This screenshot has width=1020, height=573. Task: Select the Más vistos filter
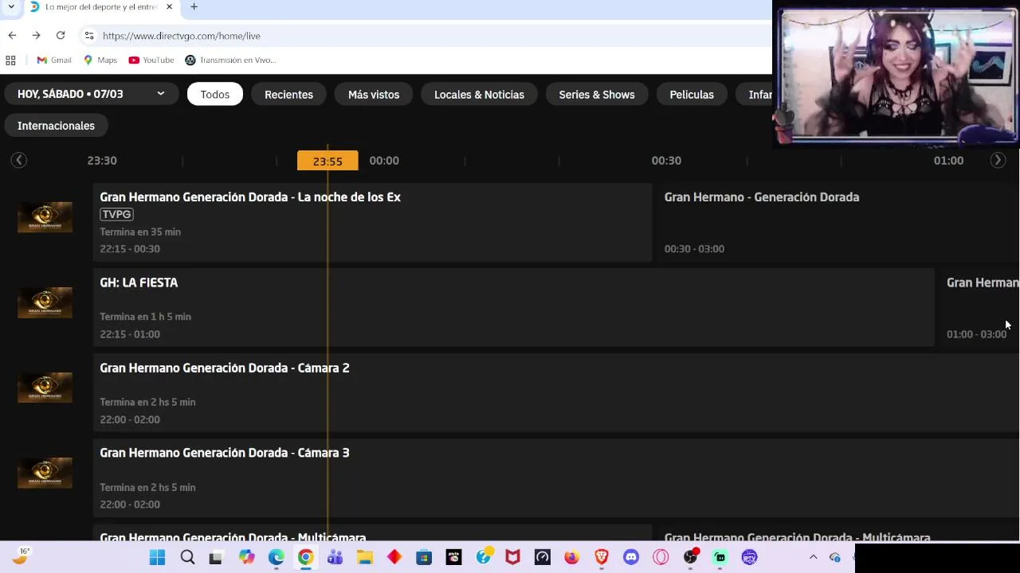point(374,94)
